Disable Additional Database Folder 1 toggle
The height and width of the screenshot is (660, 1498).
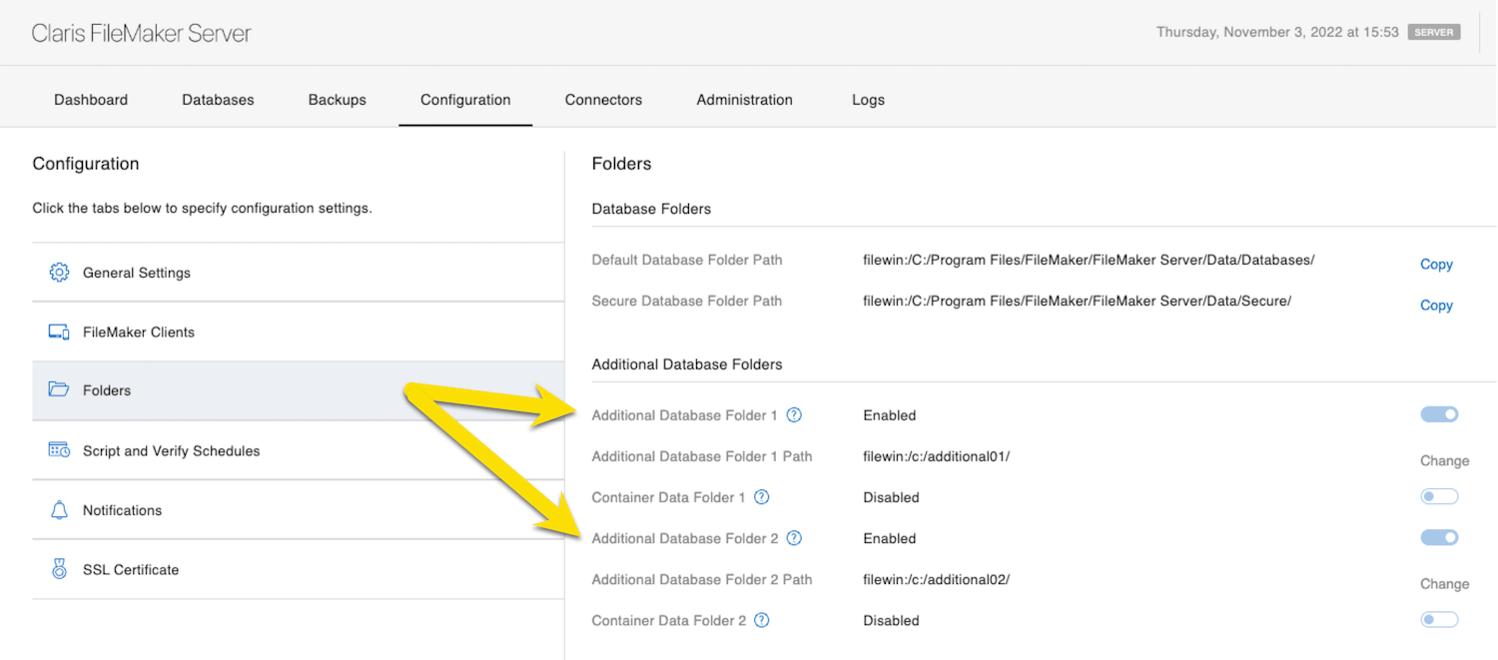pyautogui.click(x=1440, y=414)
